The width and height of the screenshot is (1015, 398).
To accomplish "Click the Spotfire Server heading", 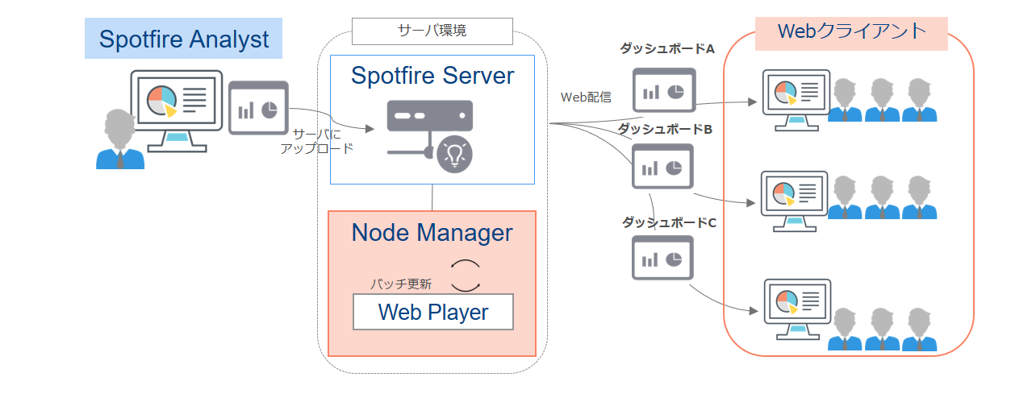I will (x=432, y=76).
